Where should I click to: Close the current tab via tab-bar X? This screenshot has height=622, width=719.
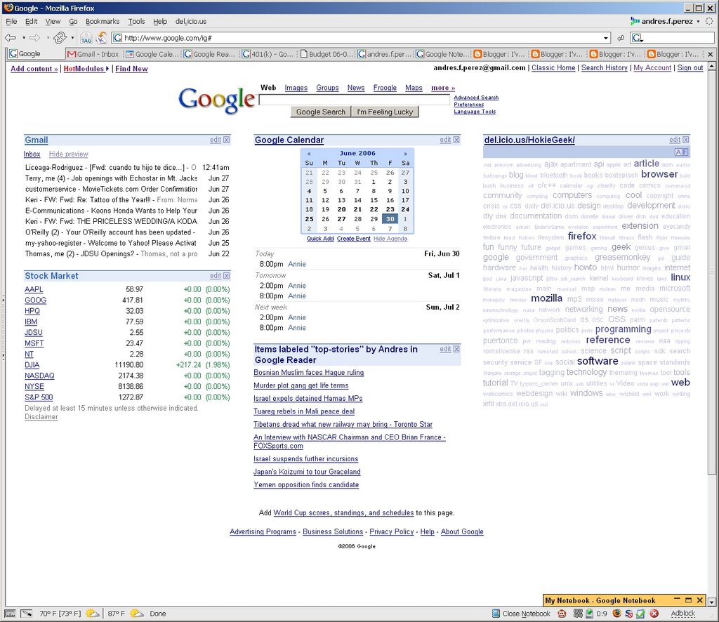pyautogui.click(x=711, y=54)
